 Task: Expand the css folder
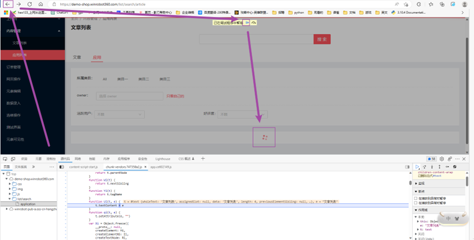pos(10,184)
